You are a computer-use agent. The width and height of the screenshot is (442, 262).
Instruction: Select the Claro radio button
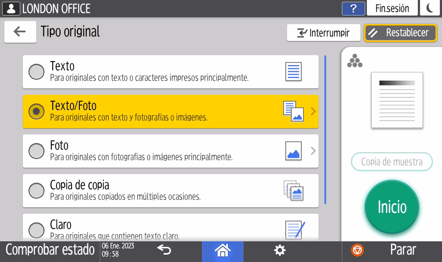point(36,230)
